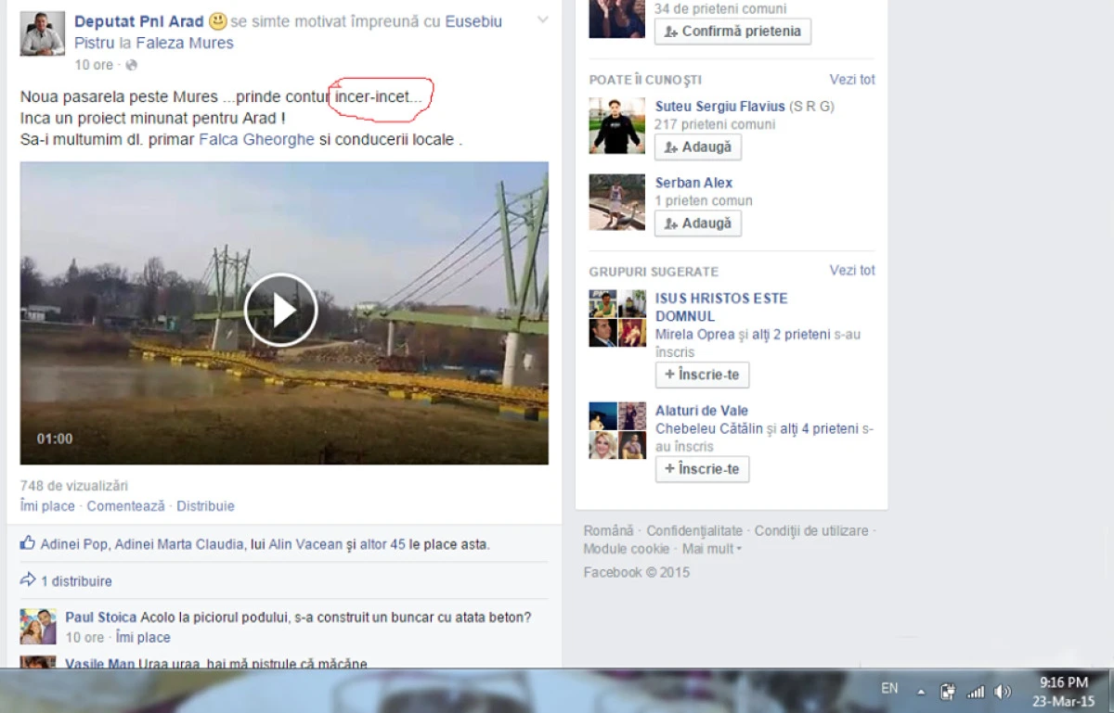Open Alaturi de Vale group
The width and height of the screenshot is (1114, 713).
tap(702, 411)
